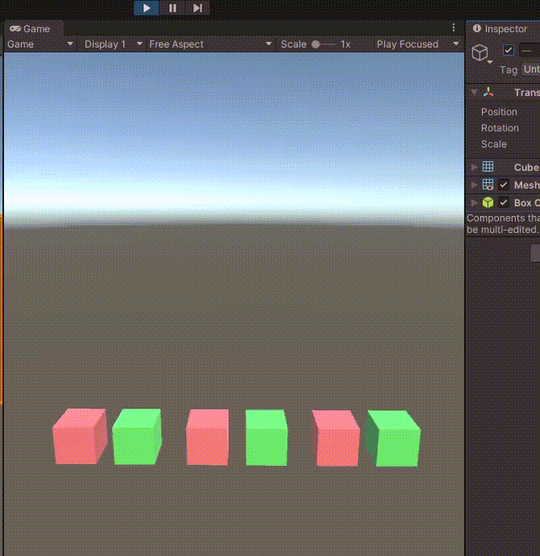This screenshot has height=556, width=540.
Task: Toggle the GameObject active checkbox
Action: pyautogui.click(x=509, y=50)
